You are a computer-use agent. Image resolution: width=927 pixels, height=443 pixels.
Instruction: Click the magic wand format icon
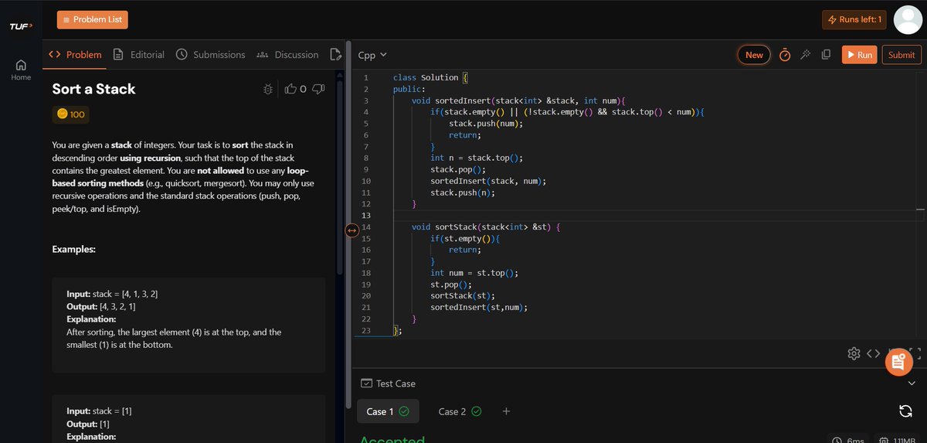pos(805,55)
